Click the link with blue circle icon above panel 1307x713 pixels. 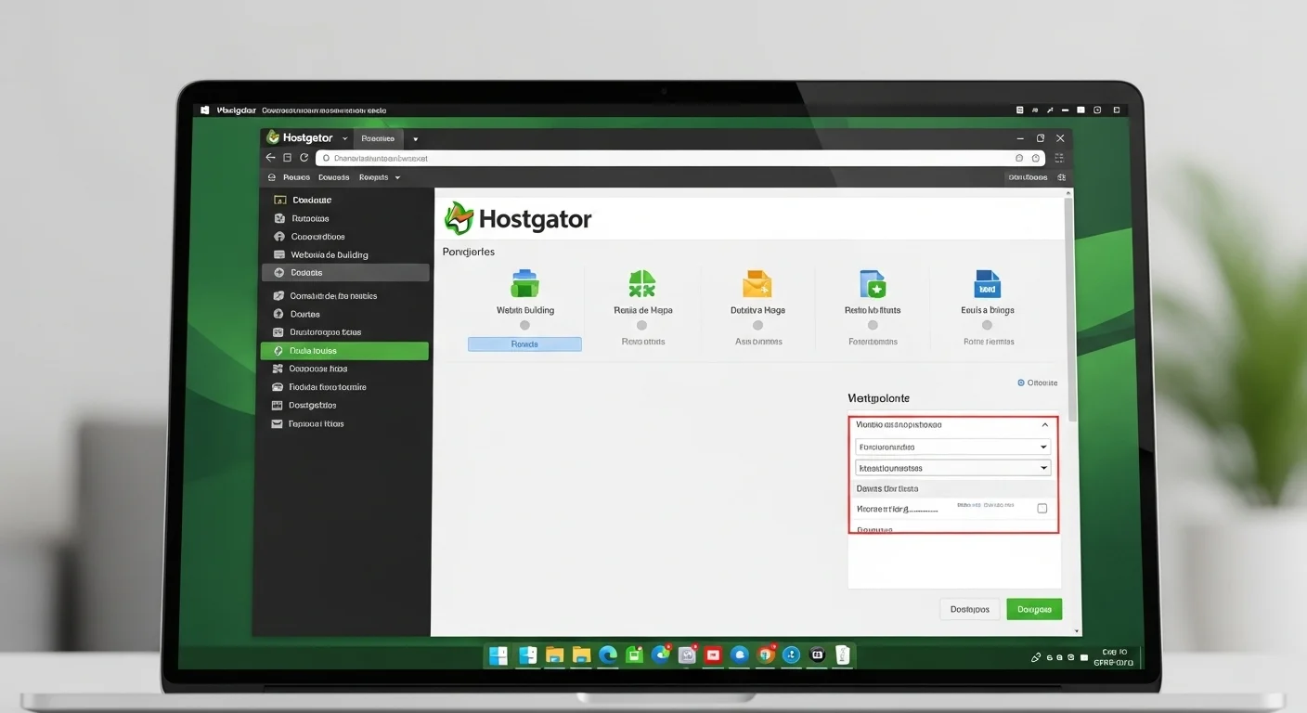click(x=1038, y=382)
